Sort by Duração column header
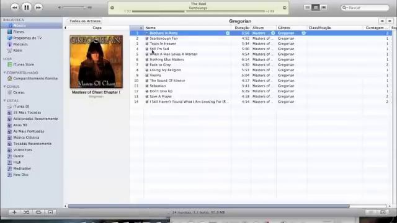This screenshot has width=397, height=223. (241, 28)
